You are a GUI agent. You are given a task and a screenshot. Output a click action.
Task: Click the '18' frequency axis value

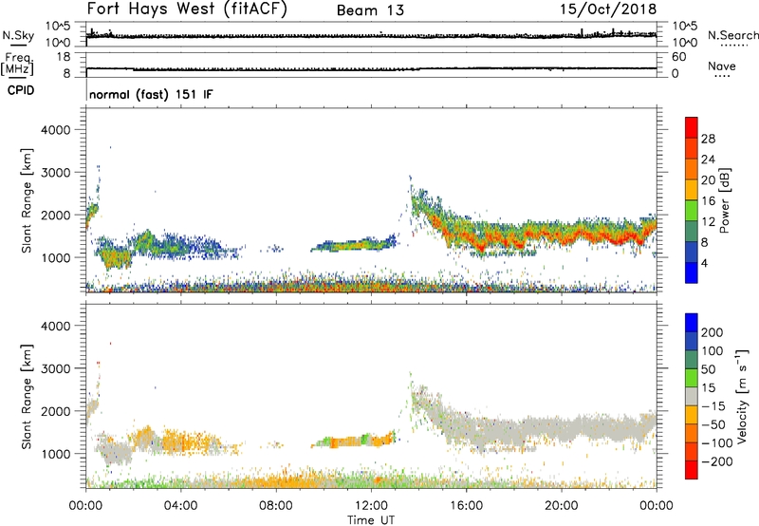(64, 57)
